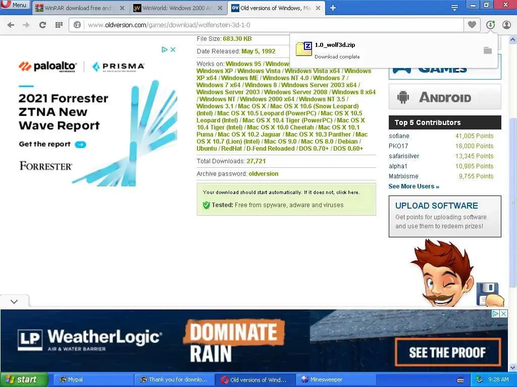Open the user account icon
Image resolution: width=517 pixels, height=387 pixels.
pyautogui.click(x=506, y=25)
